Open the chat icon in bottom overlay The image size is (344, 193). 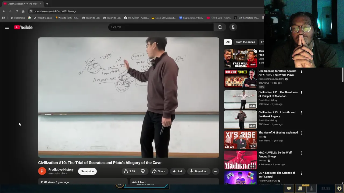289,188
